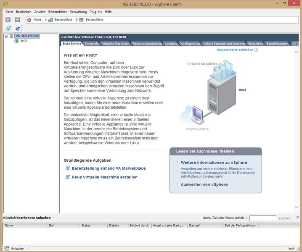Open the Hilfe menu
302x252 pixels.
point(108,12)
